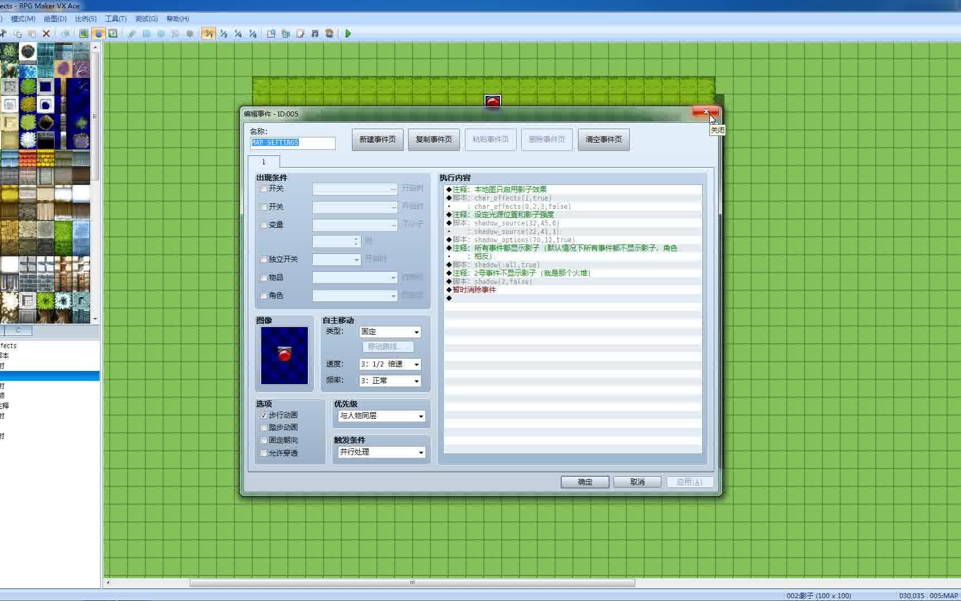Open the 频率 frequency dropdown
Screen dimensions: 961x601
click(390, 381)
